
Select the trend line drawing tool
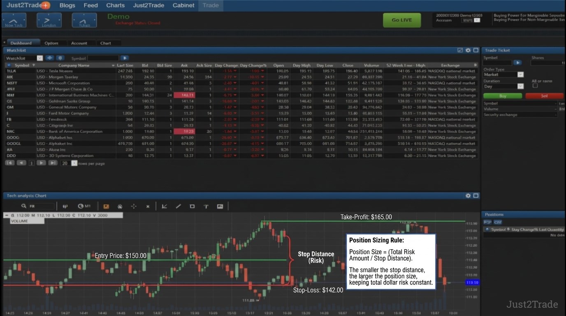pyautogui.click(x=178, y=206)
